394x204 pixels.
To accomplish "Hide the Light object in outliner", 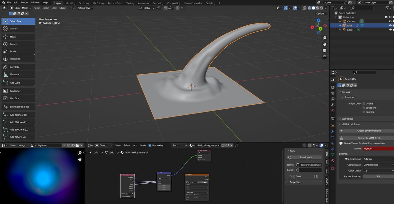I will tap(390, 30).
